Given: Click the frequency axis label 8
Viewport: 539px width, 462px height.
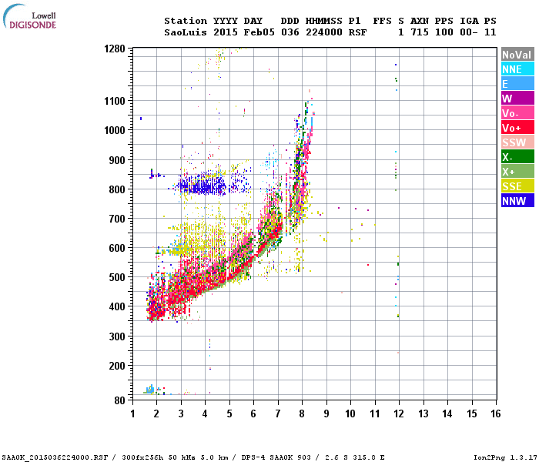Looking at the screenshot, I should pos(302,413).
